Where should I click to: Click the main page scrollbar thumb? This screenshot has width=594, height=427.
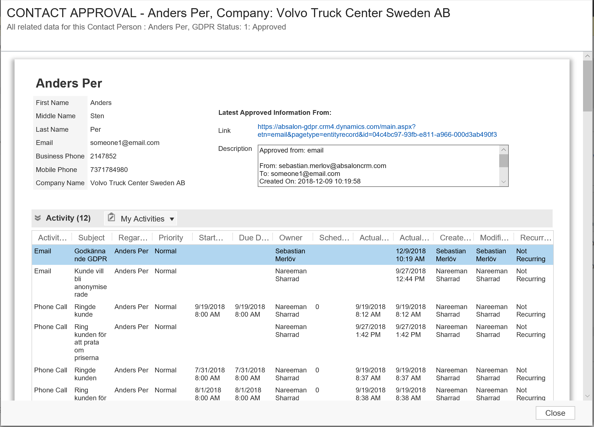588,86
